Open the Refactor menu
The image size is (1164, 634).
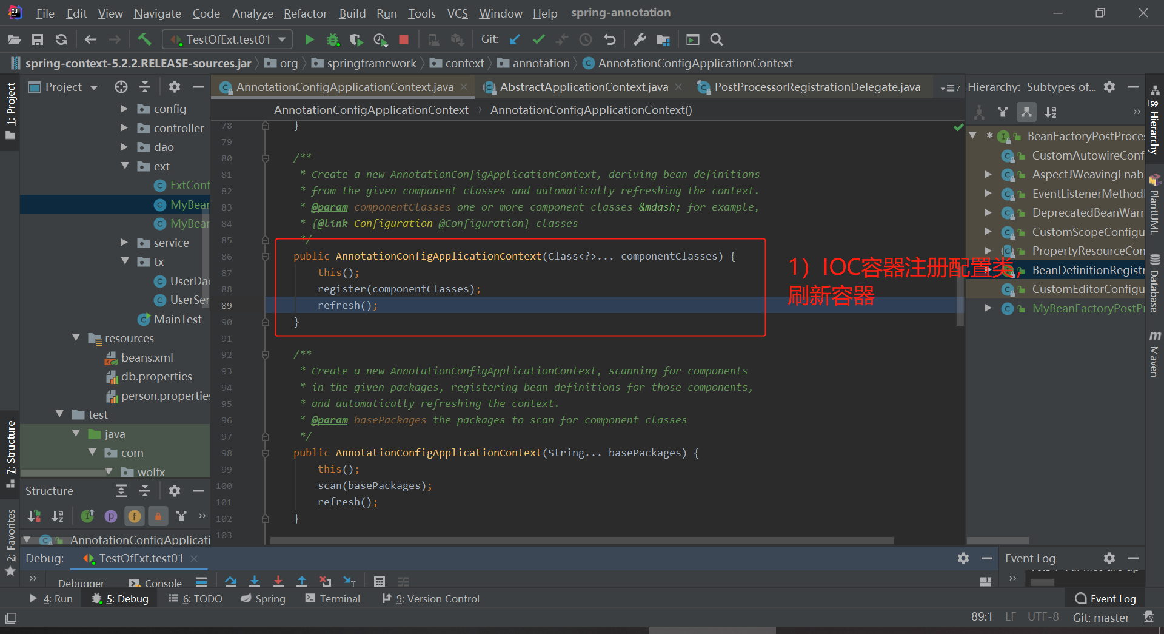point(305,13)
